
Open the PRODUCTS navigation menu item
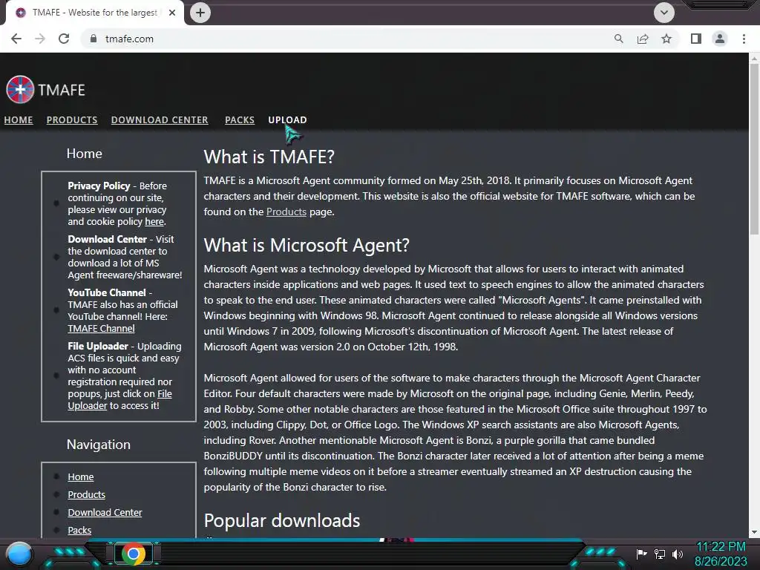(72, 119)
